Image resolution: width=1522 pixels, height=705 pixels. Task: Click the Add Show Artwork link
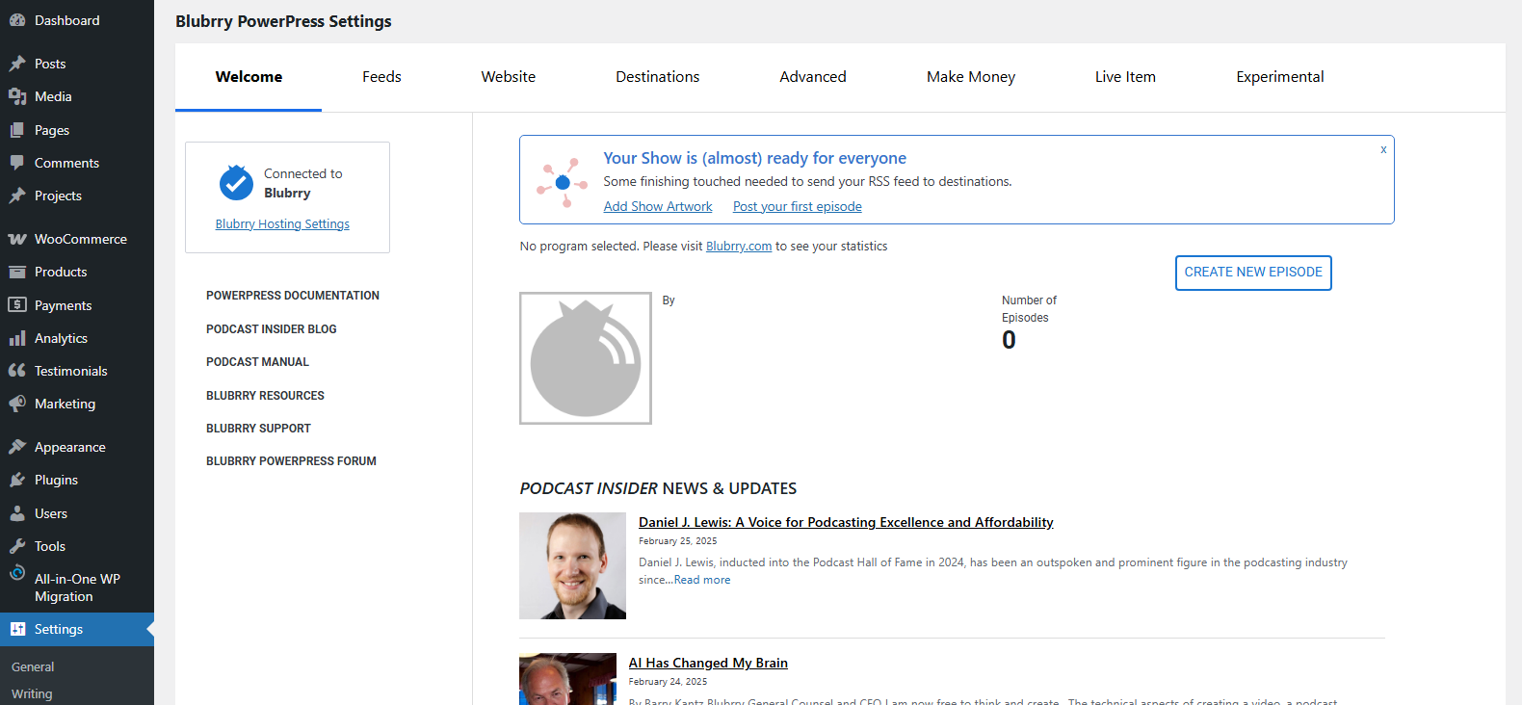(x=658, y=206)
